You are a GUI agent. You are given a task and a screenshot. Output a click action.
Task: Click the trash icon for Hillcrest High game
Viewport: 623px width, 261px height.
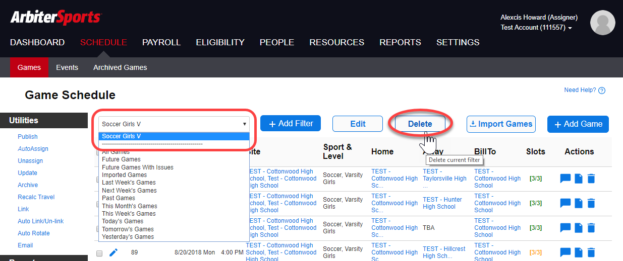[x=591, y=252]
